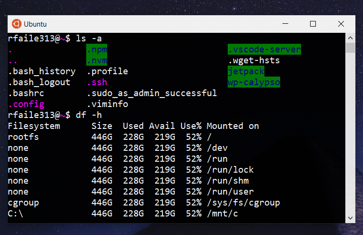Click the highlighted .npm directory name
The height and width of the screenshot is (235, 363).
(x=97, y=49)
